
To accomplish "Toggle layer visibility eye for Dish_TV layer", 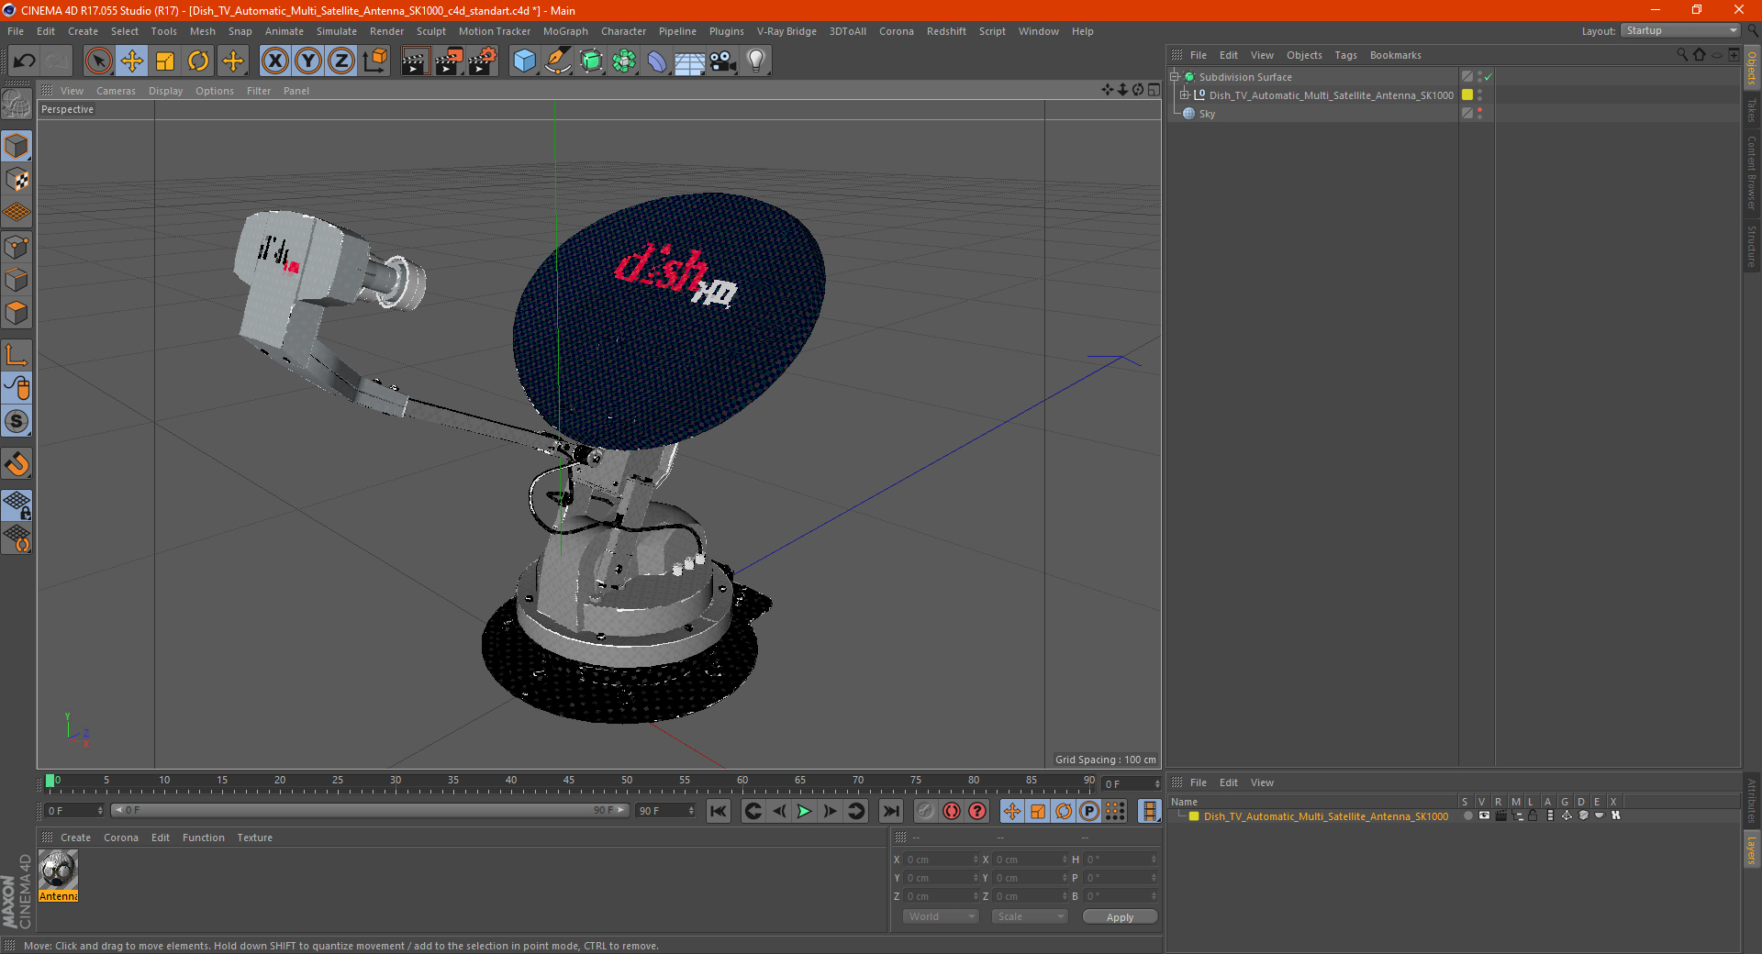I will click(1484, 815).
